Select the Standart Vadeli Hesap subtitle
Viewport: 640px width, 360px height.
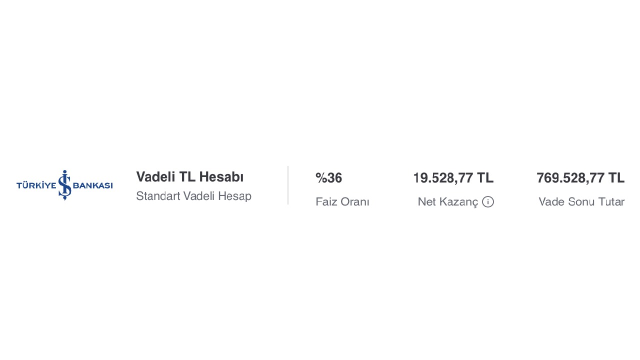click(x=193, y=196)
